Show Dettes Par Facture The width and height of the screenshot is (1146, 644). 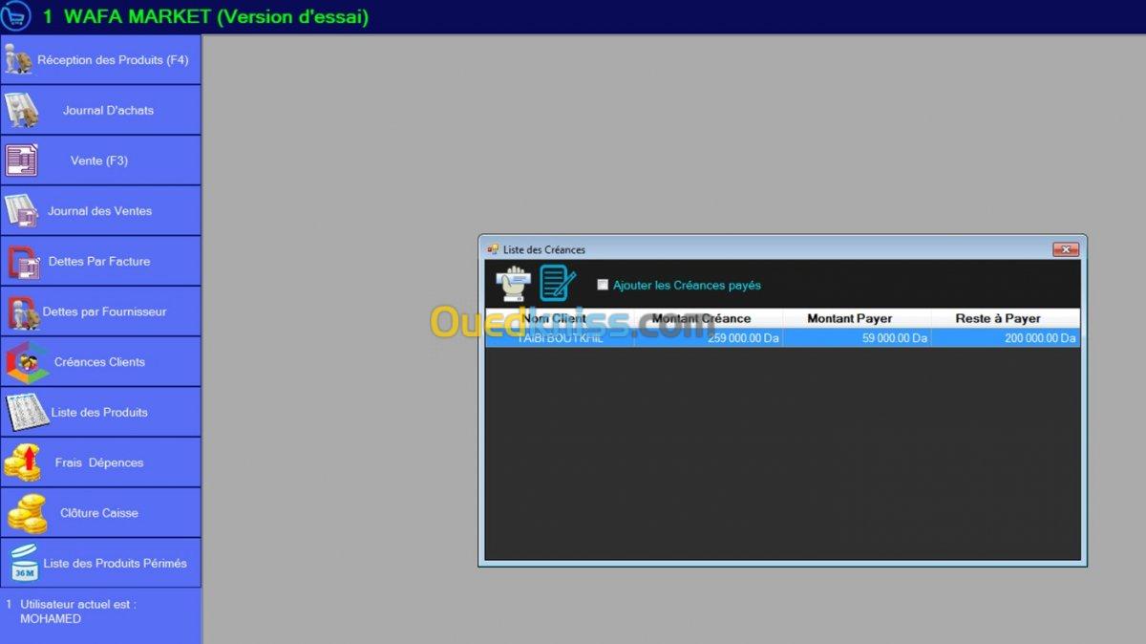(100, 261)
